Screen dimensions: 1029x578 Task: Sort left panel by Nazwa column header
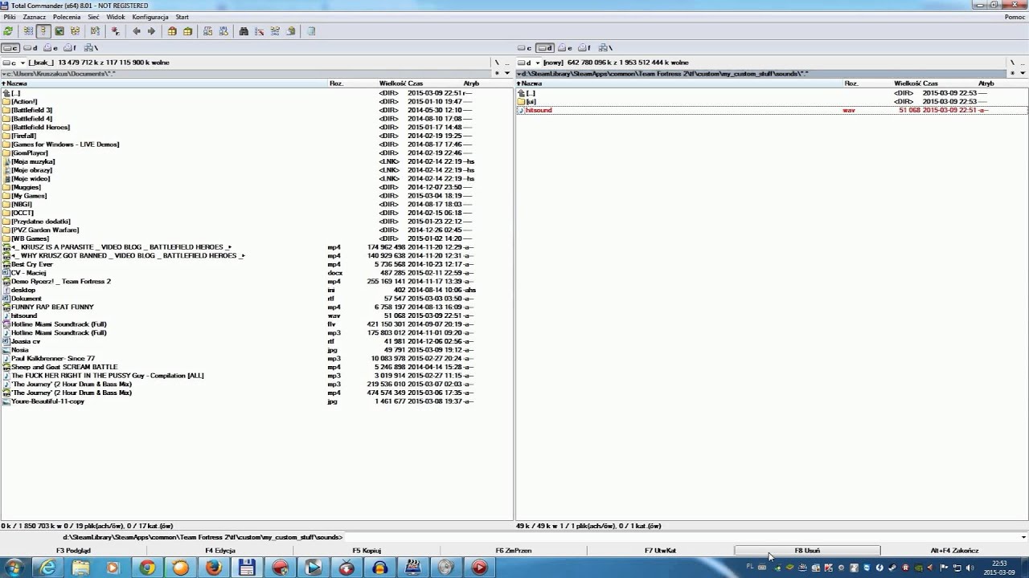[164, 83]
